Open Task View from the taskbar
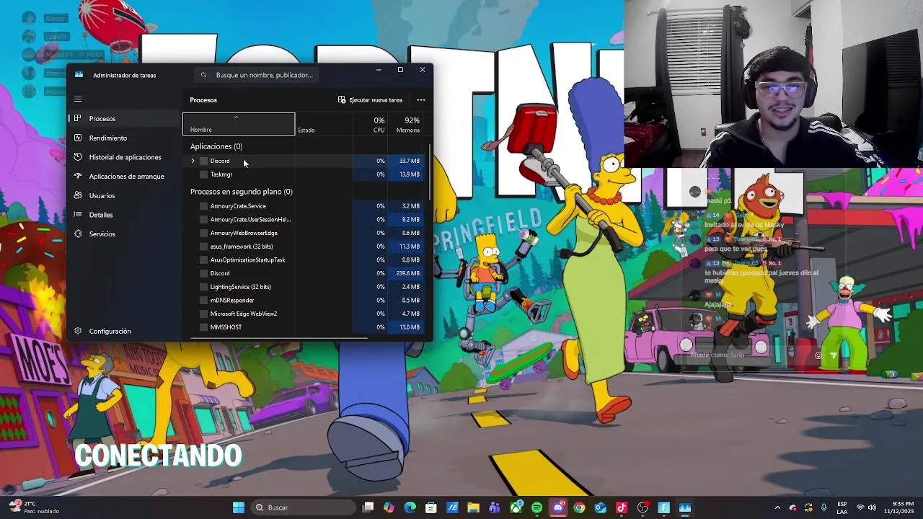Image resolution: width=923 pixels, height=519 pixels. (x=368, y=507)
